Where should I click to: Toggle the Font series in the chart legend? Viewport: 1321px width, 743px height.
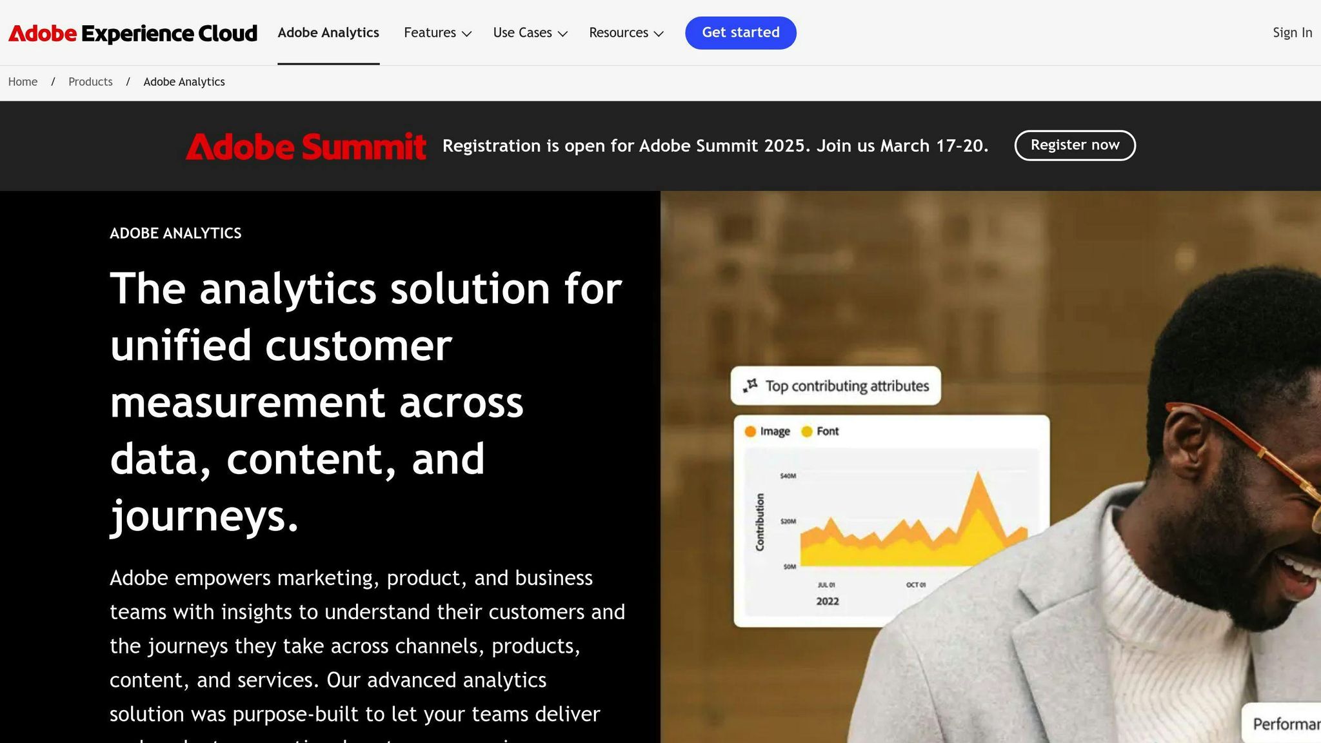820,430
